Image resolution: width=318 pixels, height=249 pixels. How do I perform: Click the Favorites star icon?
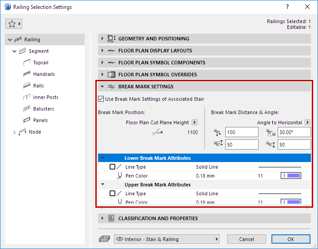11,24
